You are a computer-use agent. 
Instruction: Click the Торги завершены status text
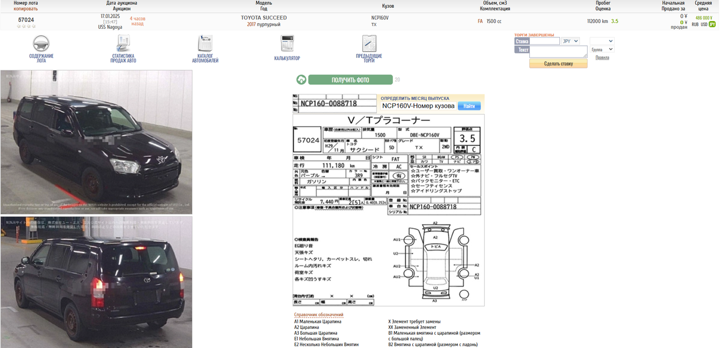click(x=534, y=35)
